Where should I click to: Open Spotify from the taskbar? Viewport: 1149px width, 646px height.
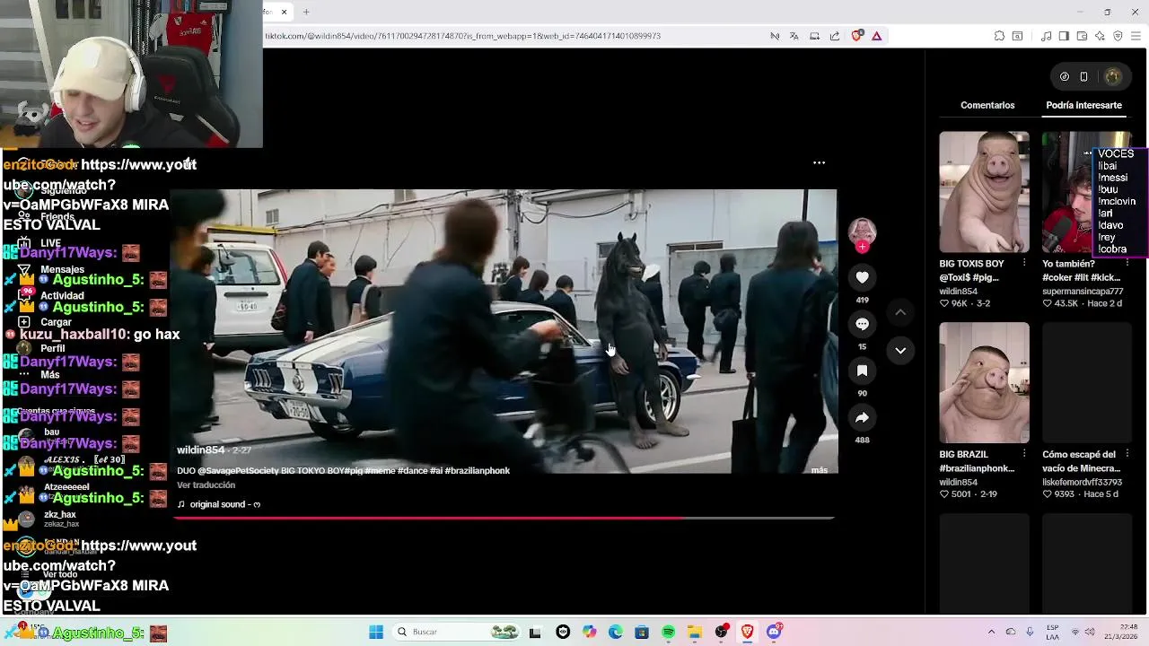click(x=668, y=632)
